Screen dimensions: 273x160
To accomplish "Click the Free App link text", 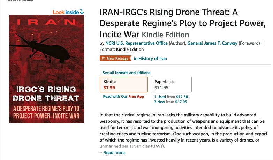I will [x=136, y=97].
